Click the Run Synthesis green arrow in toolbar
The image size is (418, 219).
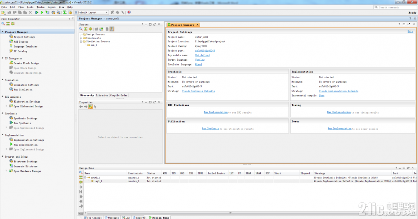coord(36,12)
